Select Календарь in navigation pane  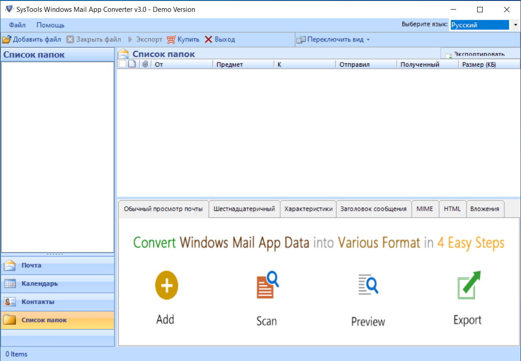coord(58,284)
